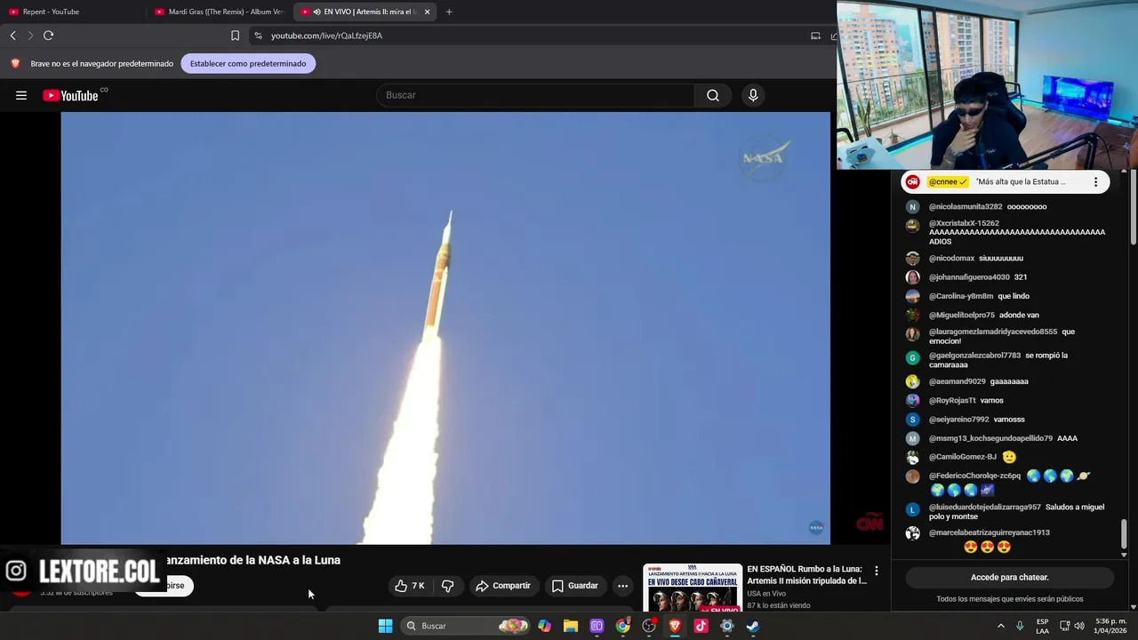
Task: Mute the EN VIVO tab audio icon
Action: click(317, 12)
